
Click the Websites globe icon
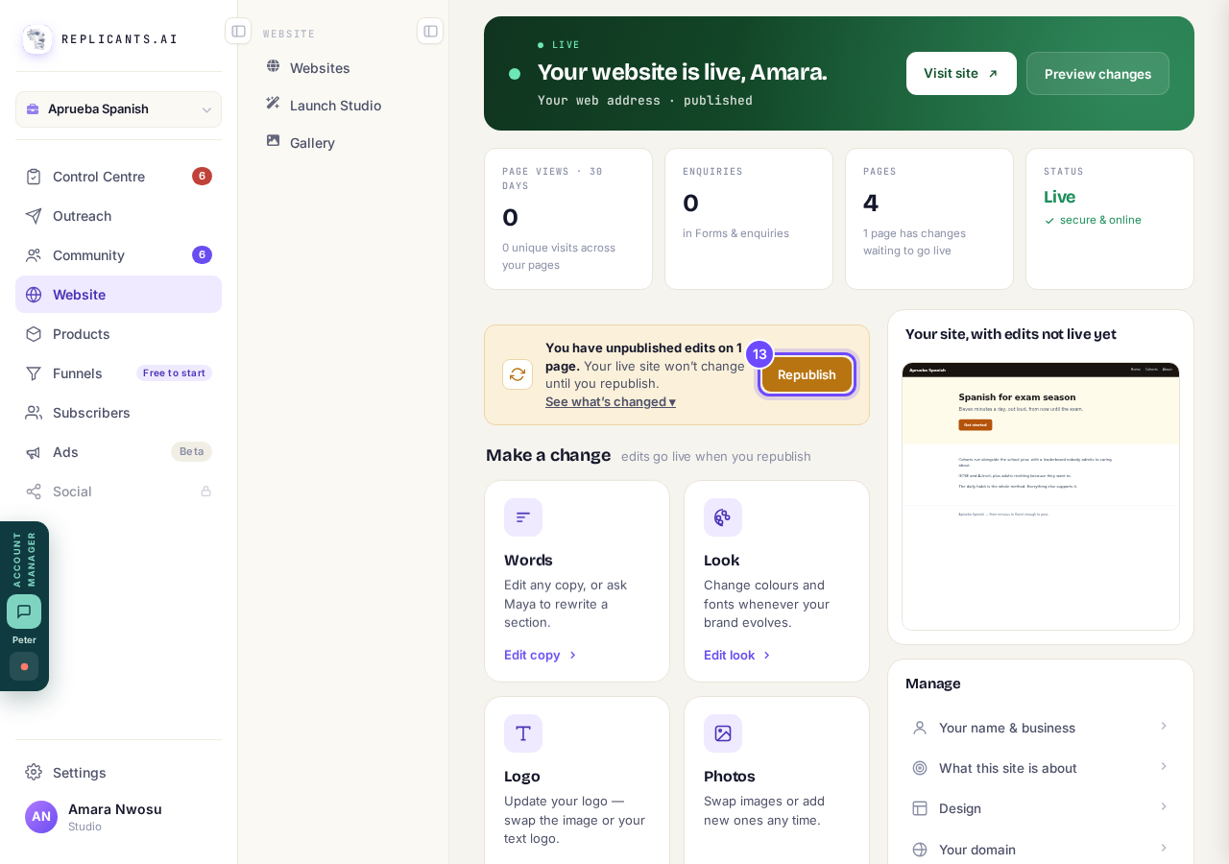[x=273, y=67]
